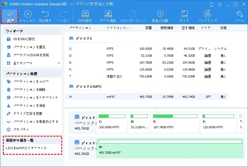248x167 pixels.
Task: Open the ガイド guide icon
Action: [185, 16]
